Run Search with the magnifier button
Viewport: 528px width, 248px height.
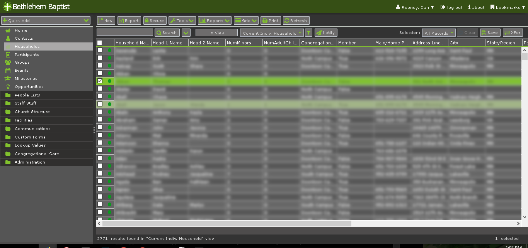167,33
